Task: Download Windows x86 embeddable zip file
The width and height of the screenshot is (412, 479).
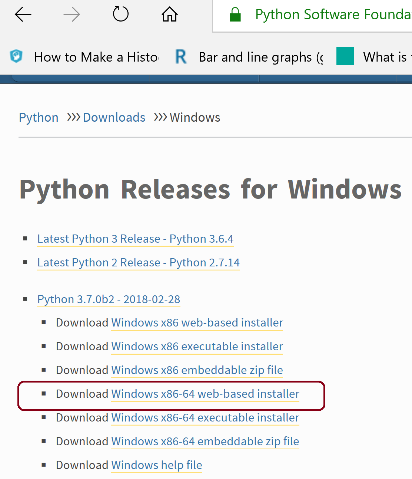Action: click(x=197, y=370)
